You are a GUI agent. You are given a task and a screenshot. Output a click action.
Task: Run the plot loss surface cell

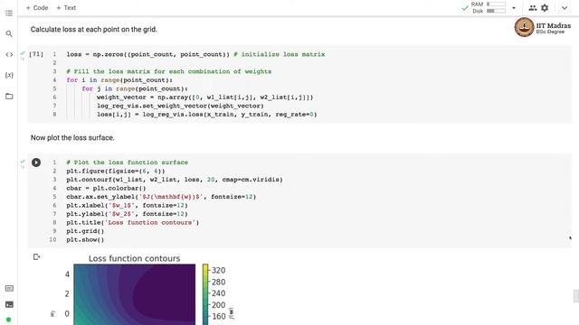pyautogui.click(x=36, y=162)
